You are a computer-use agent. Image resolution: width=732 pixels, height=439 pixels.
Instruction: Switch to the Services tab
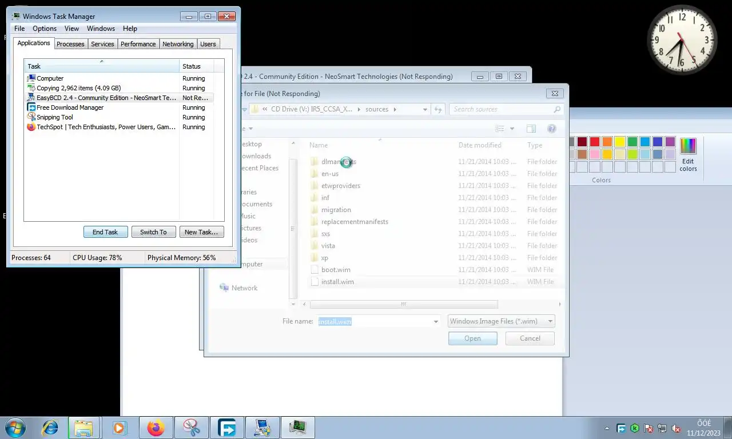(x=102, y=44)
